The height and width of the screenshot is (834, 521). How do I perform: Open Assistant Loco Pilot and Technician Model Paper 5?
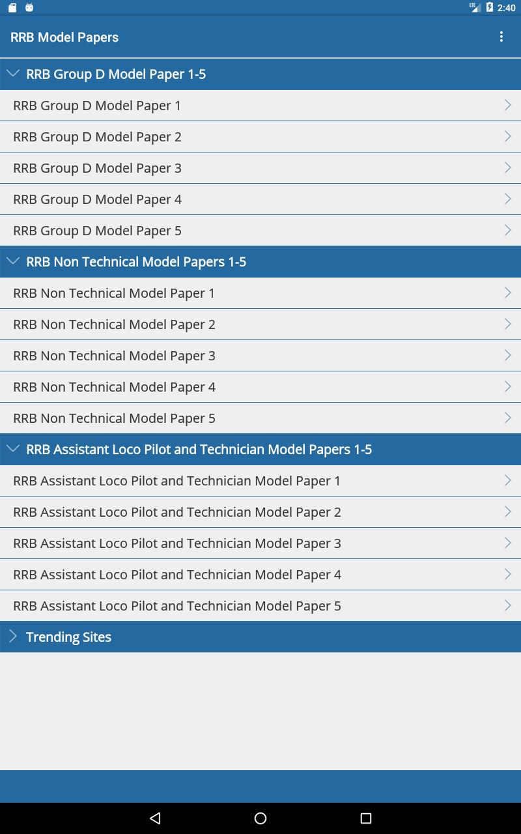[x=260, y=606]
